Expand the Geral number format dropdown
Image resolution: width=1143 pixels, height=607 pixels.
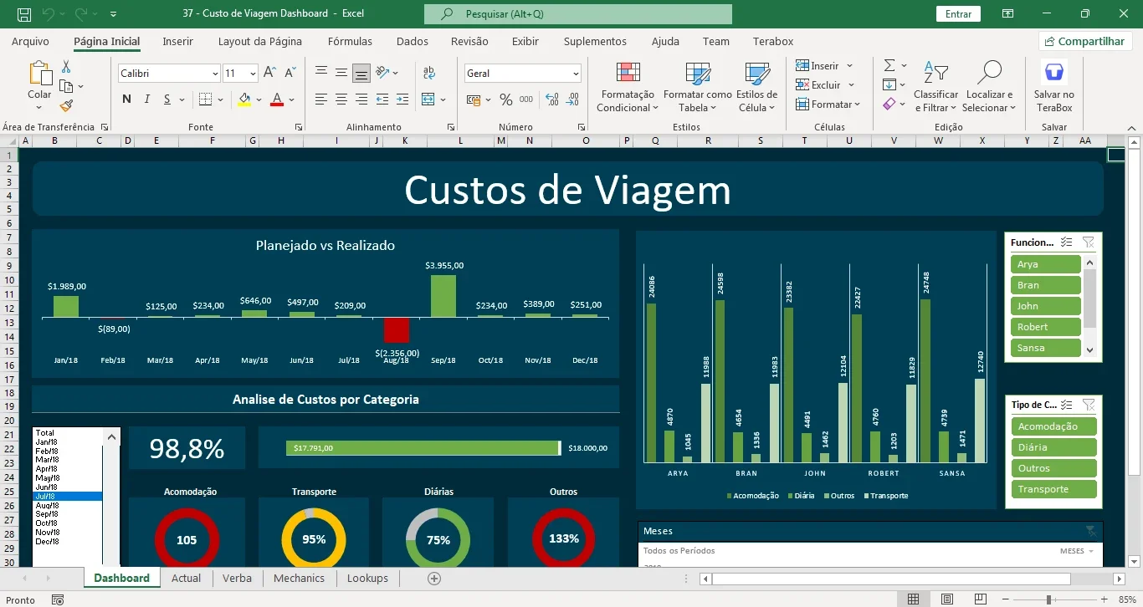[576, 74]
